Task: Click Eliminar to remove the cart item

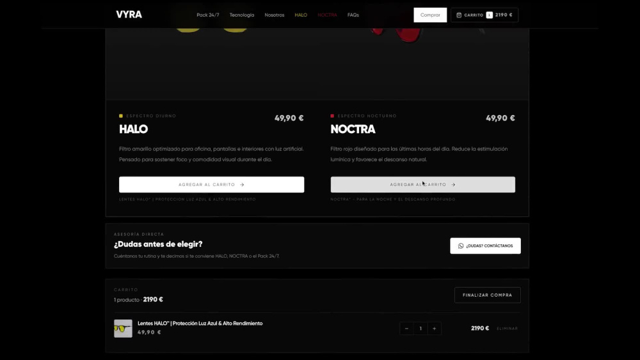Action: coord(508,329)
